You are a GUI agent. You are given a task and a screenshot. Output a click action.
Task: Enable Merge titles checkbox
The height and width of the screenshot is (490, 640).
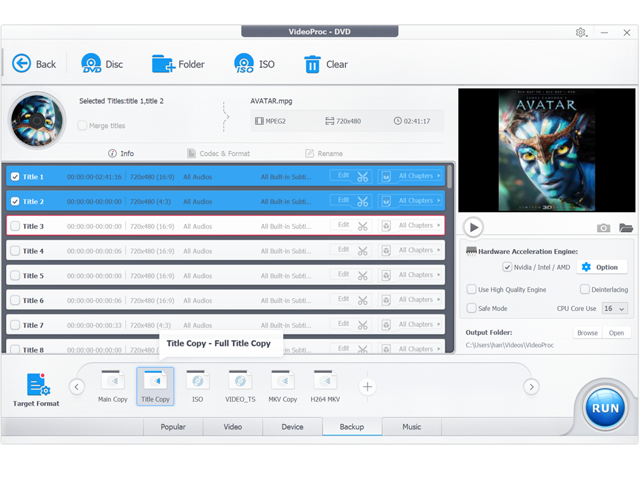point(82,125)
